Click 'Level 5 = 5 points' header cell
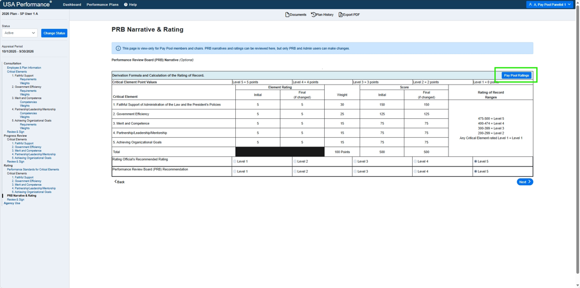The height and width of the screenshot is (288, 580). coord(262,82)
